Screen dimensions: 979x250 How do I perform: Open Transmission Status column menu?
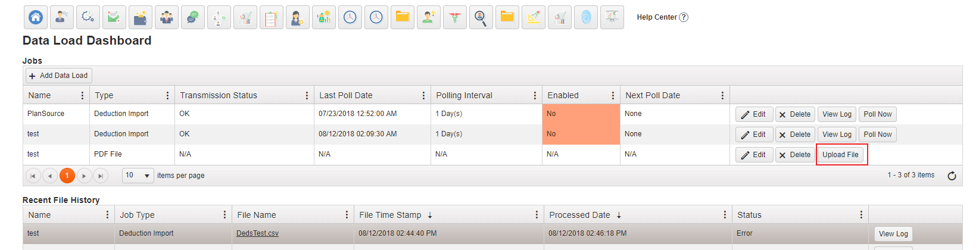307,95
